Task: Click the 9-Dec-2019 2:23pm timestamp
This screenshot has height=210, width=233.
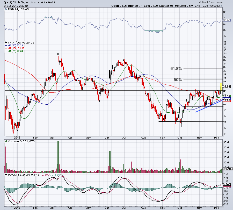Action: pos(16,6)
